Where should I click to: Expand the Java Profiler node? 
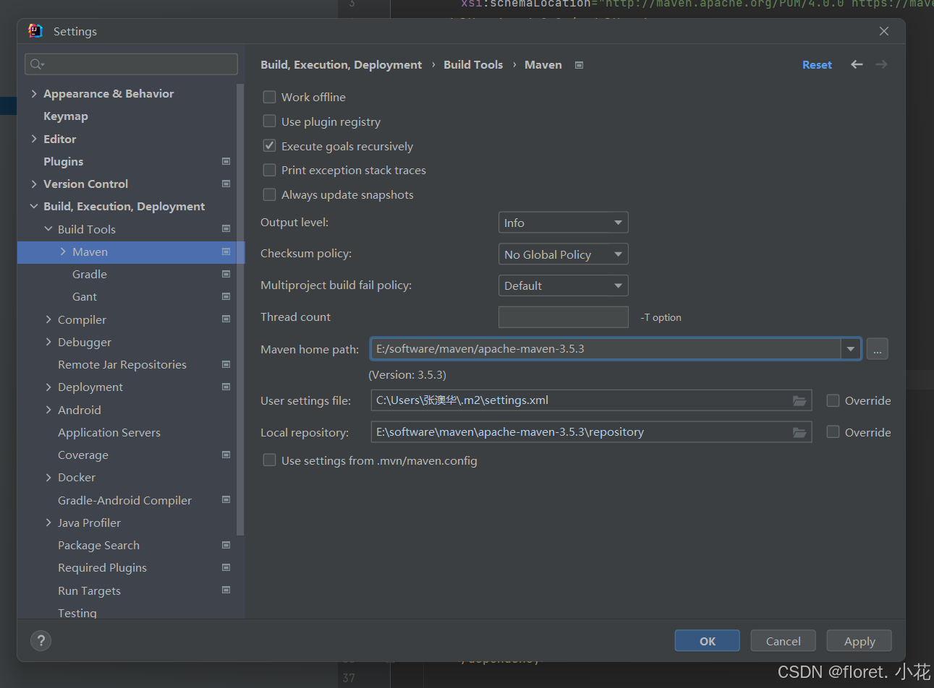click(48, 523)
